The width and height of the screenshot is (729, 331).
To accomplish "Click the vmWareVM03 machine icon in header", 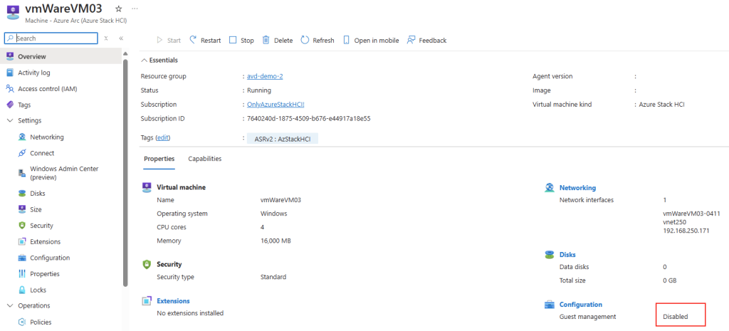I will point(12,11).
